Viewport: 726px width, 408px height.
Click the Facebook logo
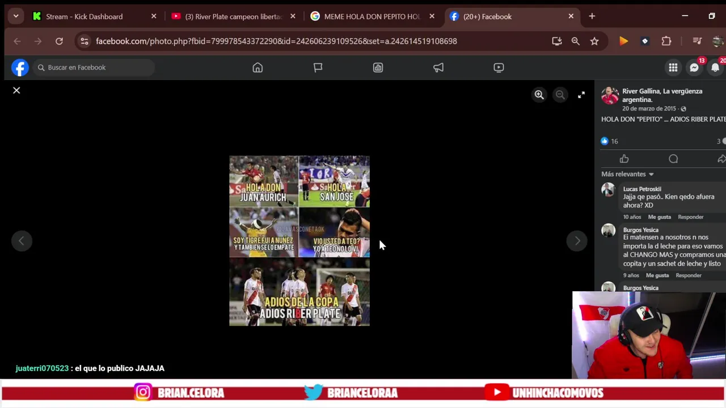point(20,67)
